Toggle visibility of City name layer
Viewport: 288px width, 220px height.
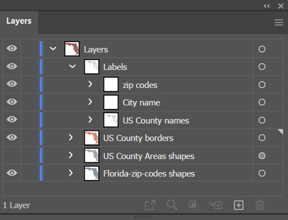point(12,102)
